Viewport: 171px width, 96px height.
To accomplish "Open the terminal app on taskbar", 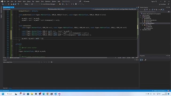I will point(52,94).
